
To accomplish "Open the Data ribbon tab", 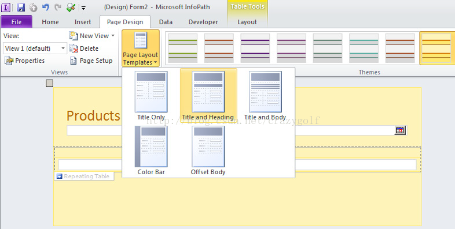I will pos(166,22).
